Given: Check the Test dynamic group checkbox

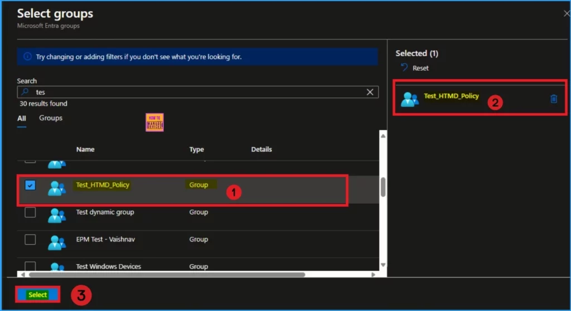Looking at the screenshot, I should pos(30,212).
